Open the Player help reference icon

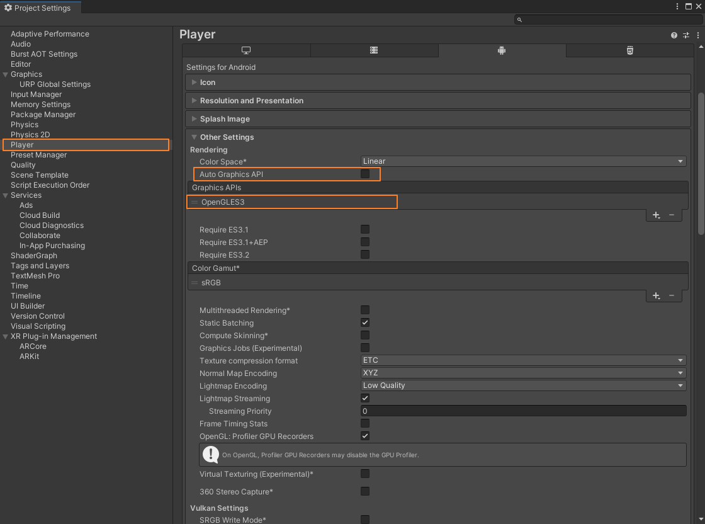[x=674, y=35]
